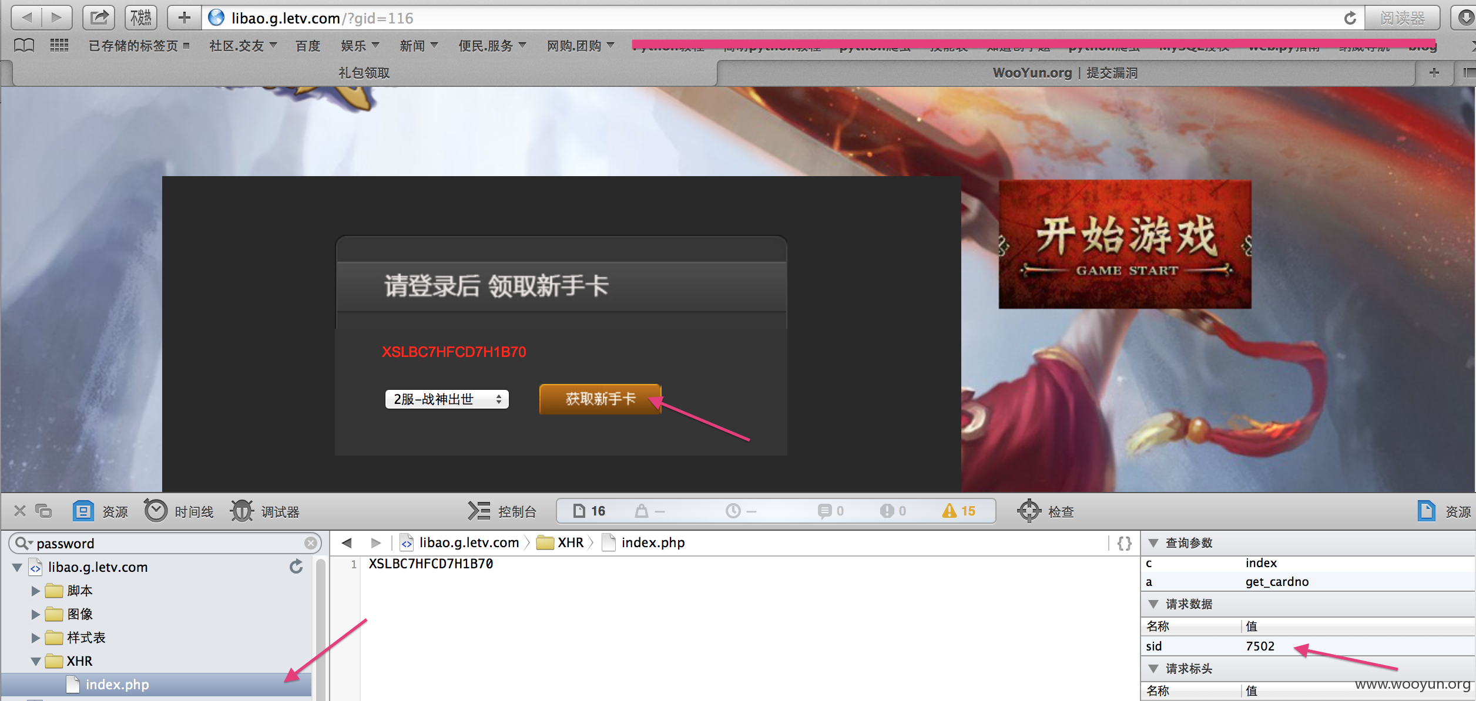1476x701 pixels.
Task: Activate 检查 Inspect element tool
Action: coord(1045,511)
